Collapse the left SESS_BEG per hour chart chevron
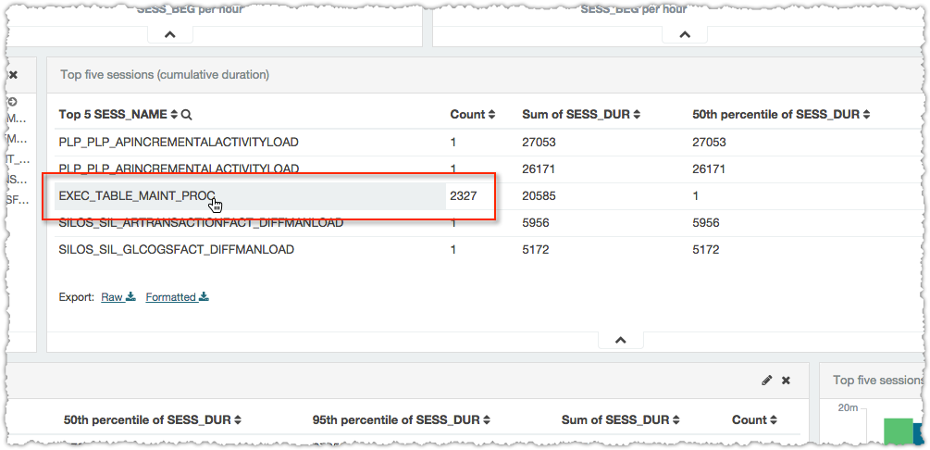Viewport: 930px width, 450px height. click(169, 34)
